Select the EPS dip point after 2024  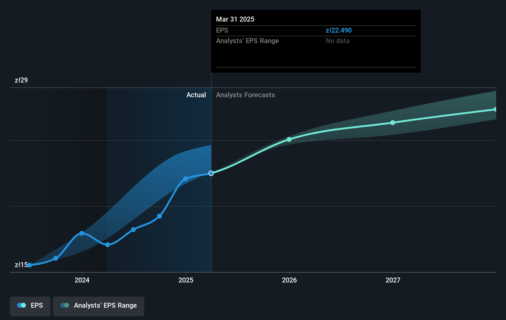click(108, 245)
